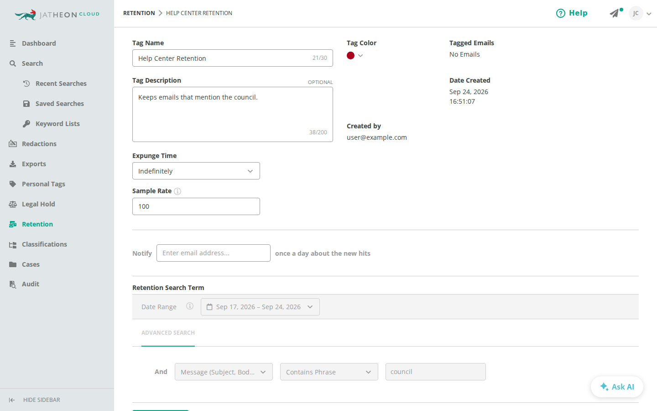Click Sample Rate info icon

point(177,191)
